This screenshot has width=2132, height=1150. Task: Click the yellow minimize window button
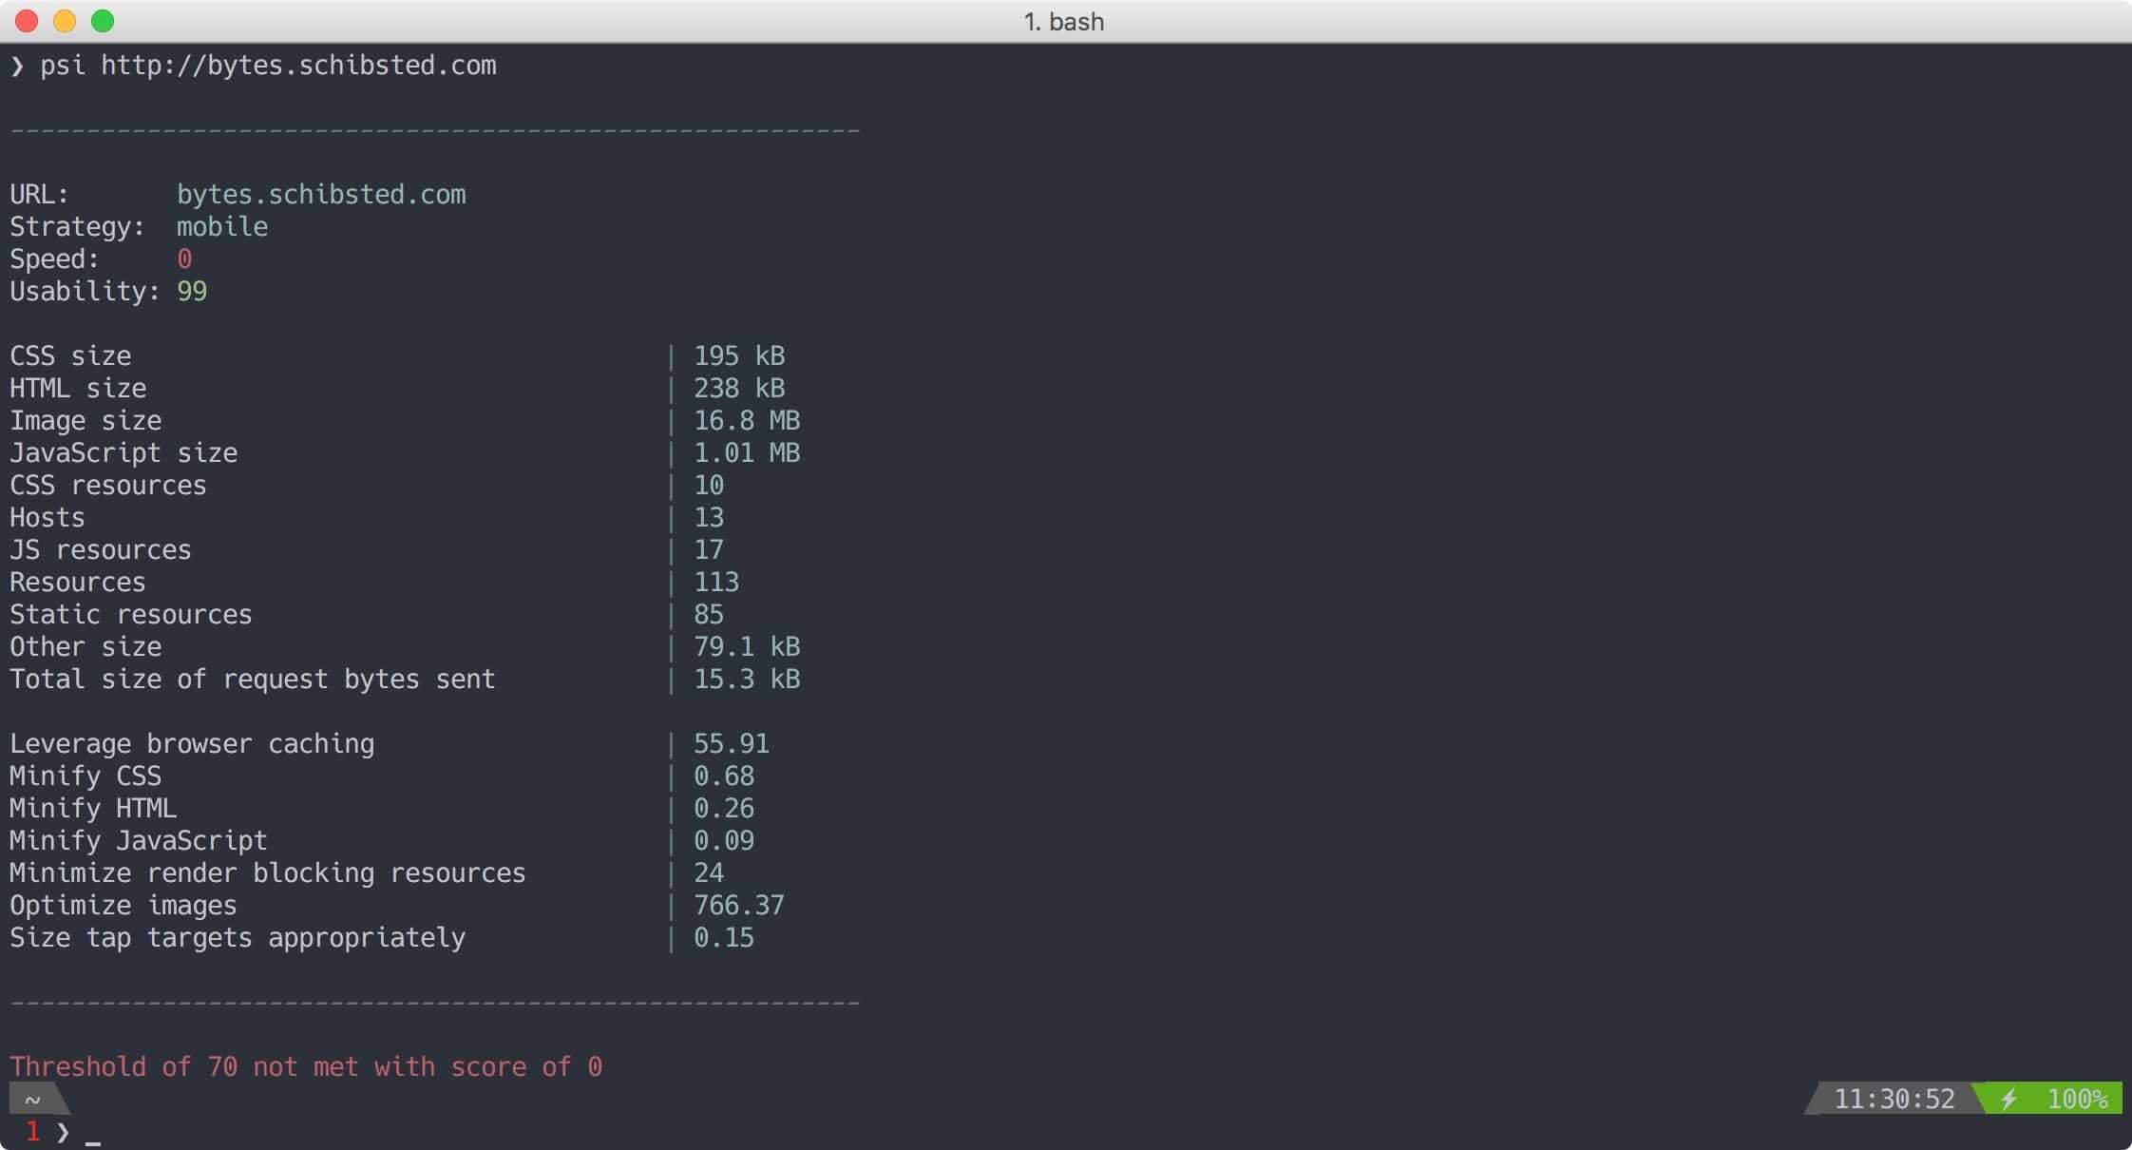click(65, 21)
